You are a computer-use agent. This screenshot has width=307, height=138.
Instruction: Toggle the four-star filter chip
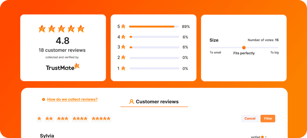[80, 119]
